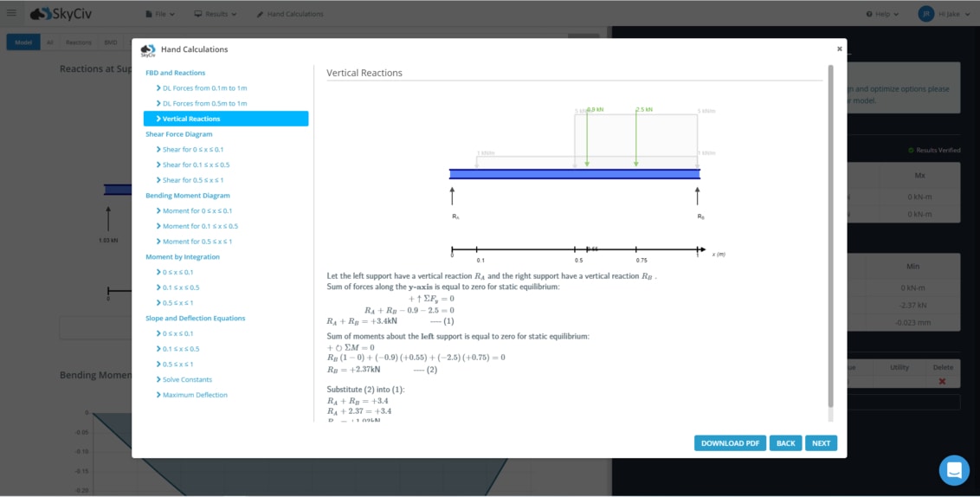Screen dimensions: 980x497
Task: Open Shear for 0.1 ≤ x ≤ 0.5
Action: coord(196,165)
